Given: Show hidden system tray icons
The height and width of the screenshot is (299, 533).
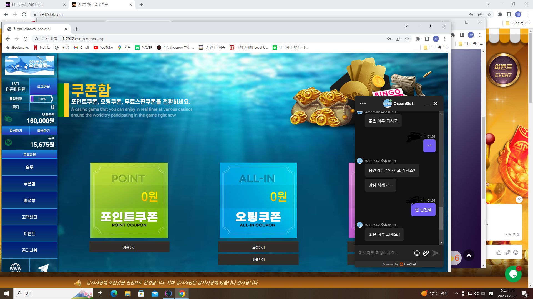Looking at the screenshot, I should [457, 293].
